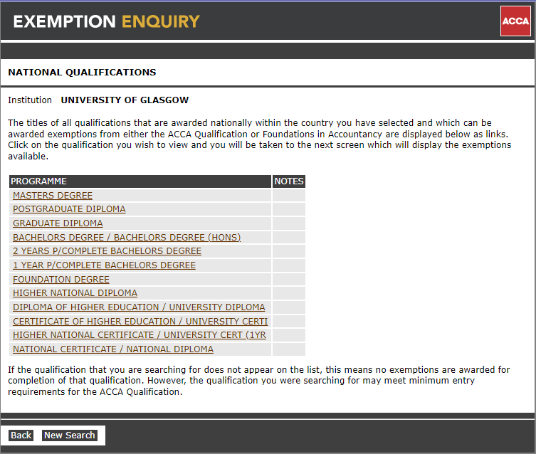Click the NOTES column header

tap(289, 181)
